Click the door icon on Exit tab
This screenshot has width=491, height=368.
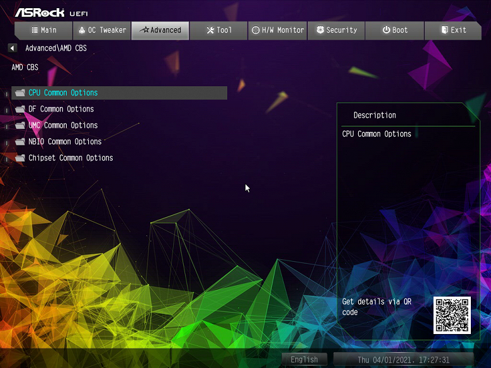click(444, 30)
